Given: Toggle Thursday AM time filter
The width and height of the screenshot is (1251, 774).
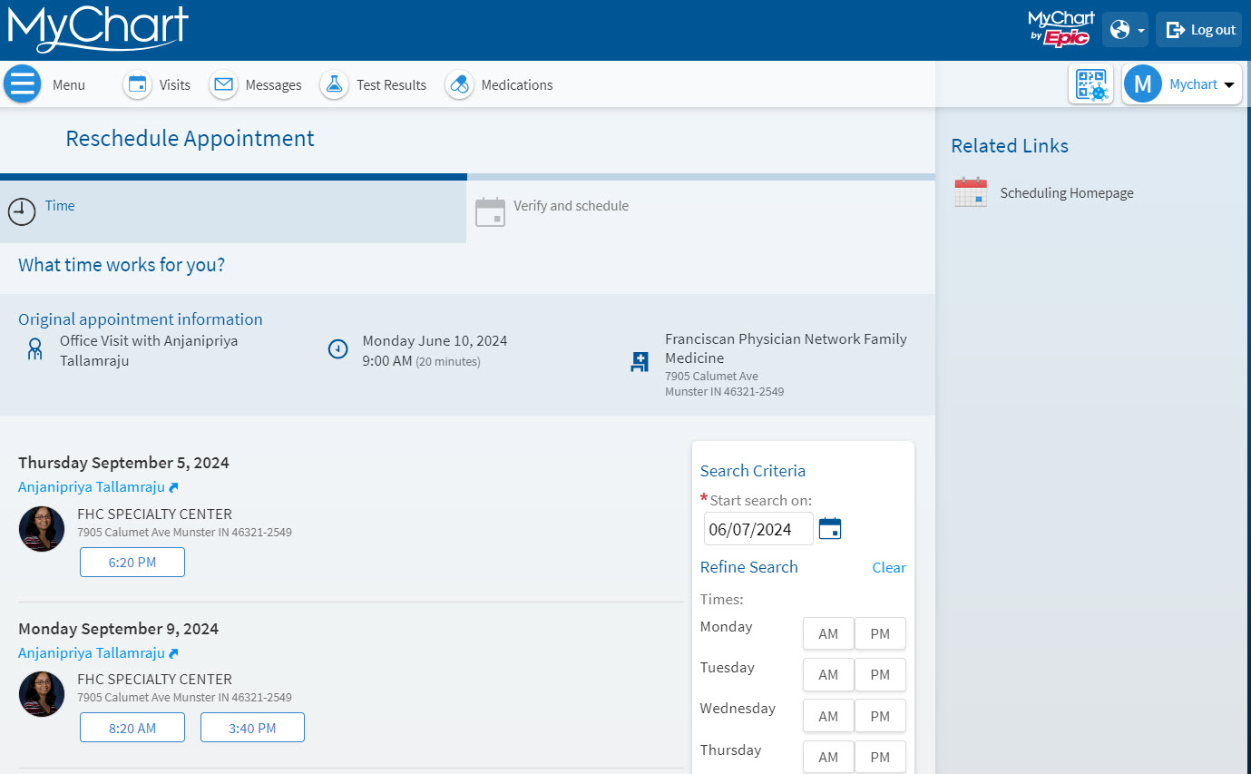Looking at the screenshot, I should pos(828,758).
